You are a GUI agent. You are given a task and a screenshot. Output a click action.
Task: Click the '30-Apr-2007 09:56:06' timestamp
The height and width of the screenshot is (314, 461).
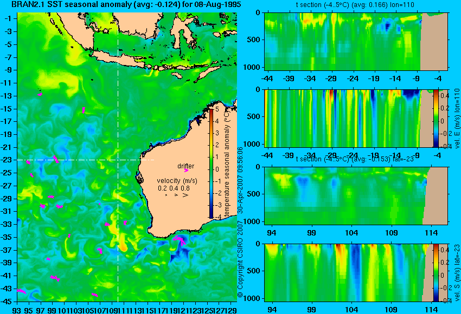pyautogui.click(x=240, y=180)
